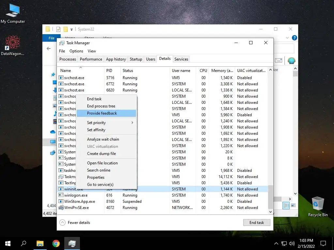Open volume control tray icon
Image resolution: width=334 pixels, height=250 pixels.
coord(292,243)
